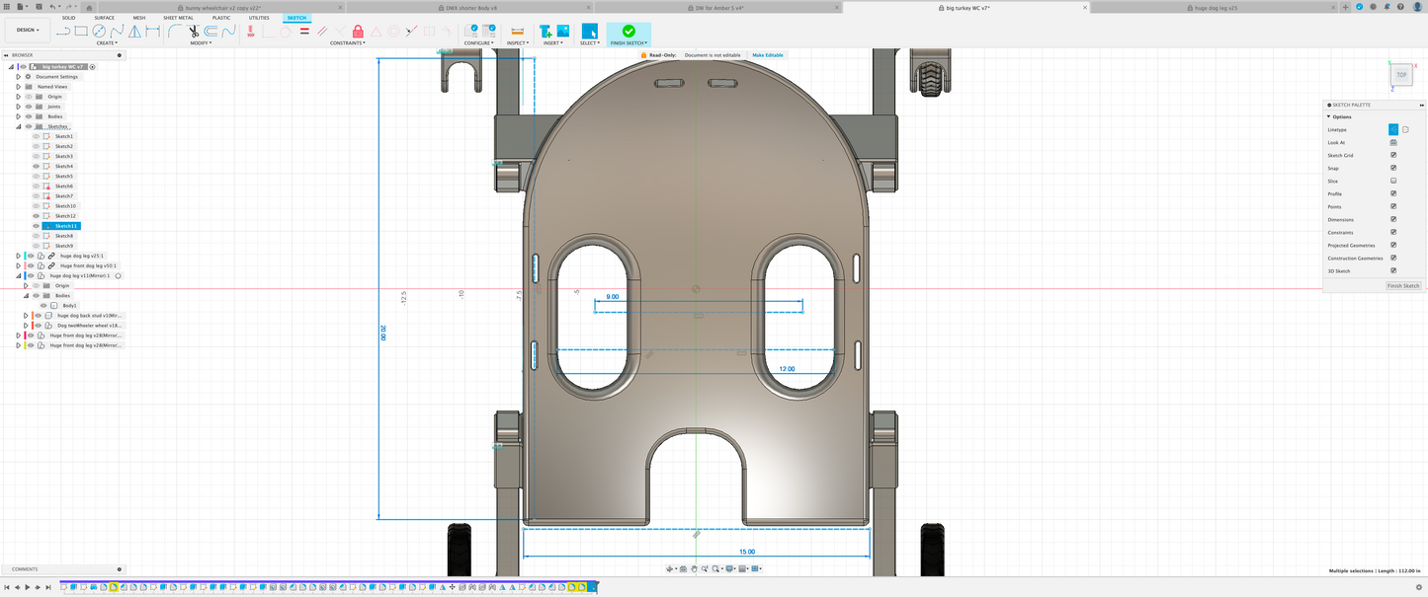Select the Line sketch tool
The width and height of the screenshot is (1428, 597).
[63, 32]
